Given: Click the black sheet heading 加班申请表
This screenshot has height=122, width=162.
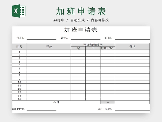Looking at the screenshot, I should click(81, 30).
